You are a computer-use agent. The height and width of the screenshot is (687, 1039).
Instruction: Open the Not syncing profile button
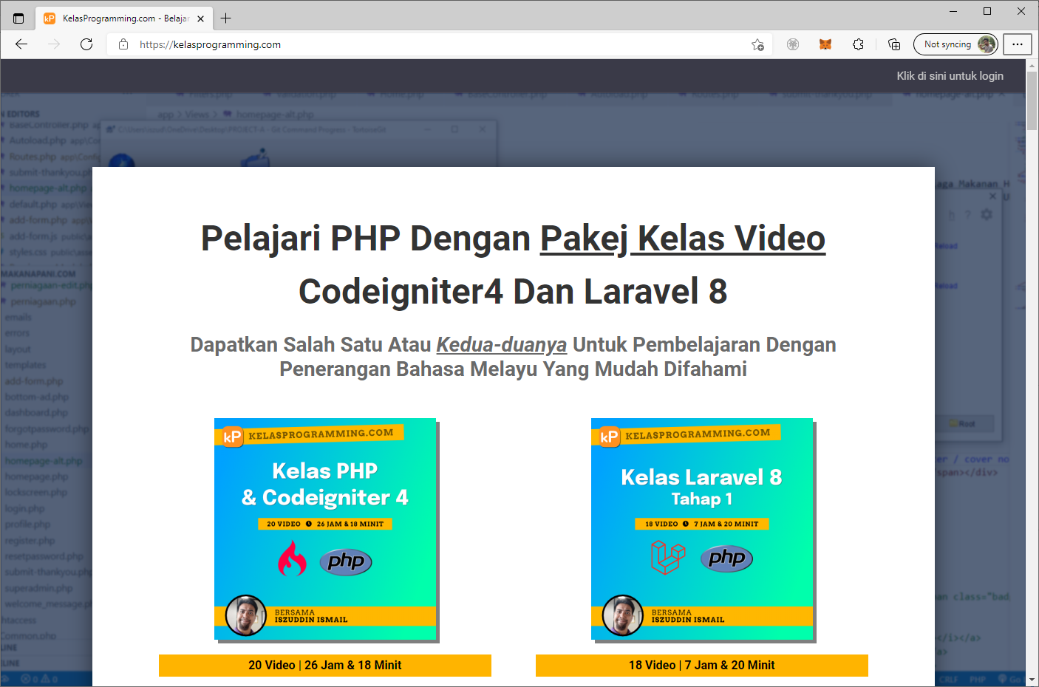click(955, 44)
